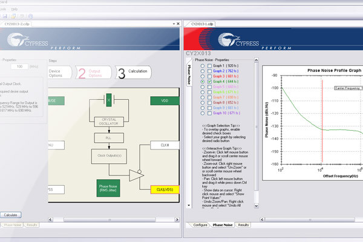Switch to the CY2X013-2.cdp document tab

[x=17, y=24]
